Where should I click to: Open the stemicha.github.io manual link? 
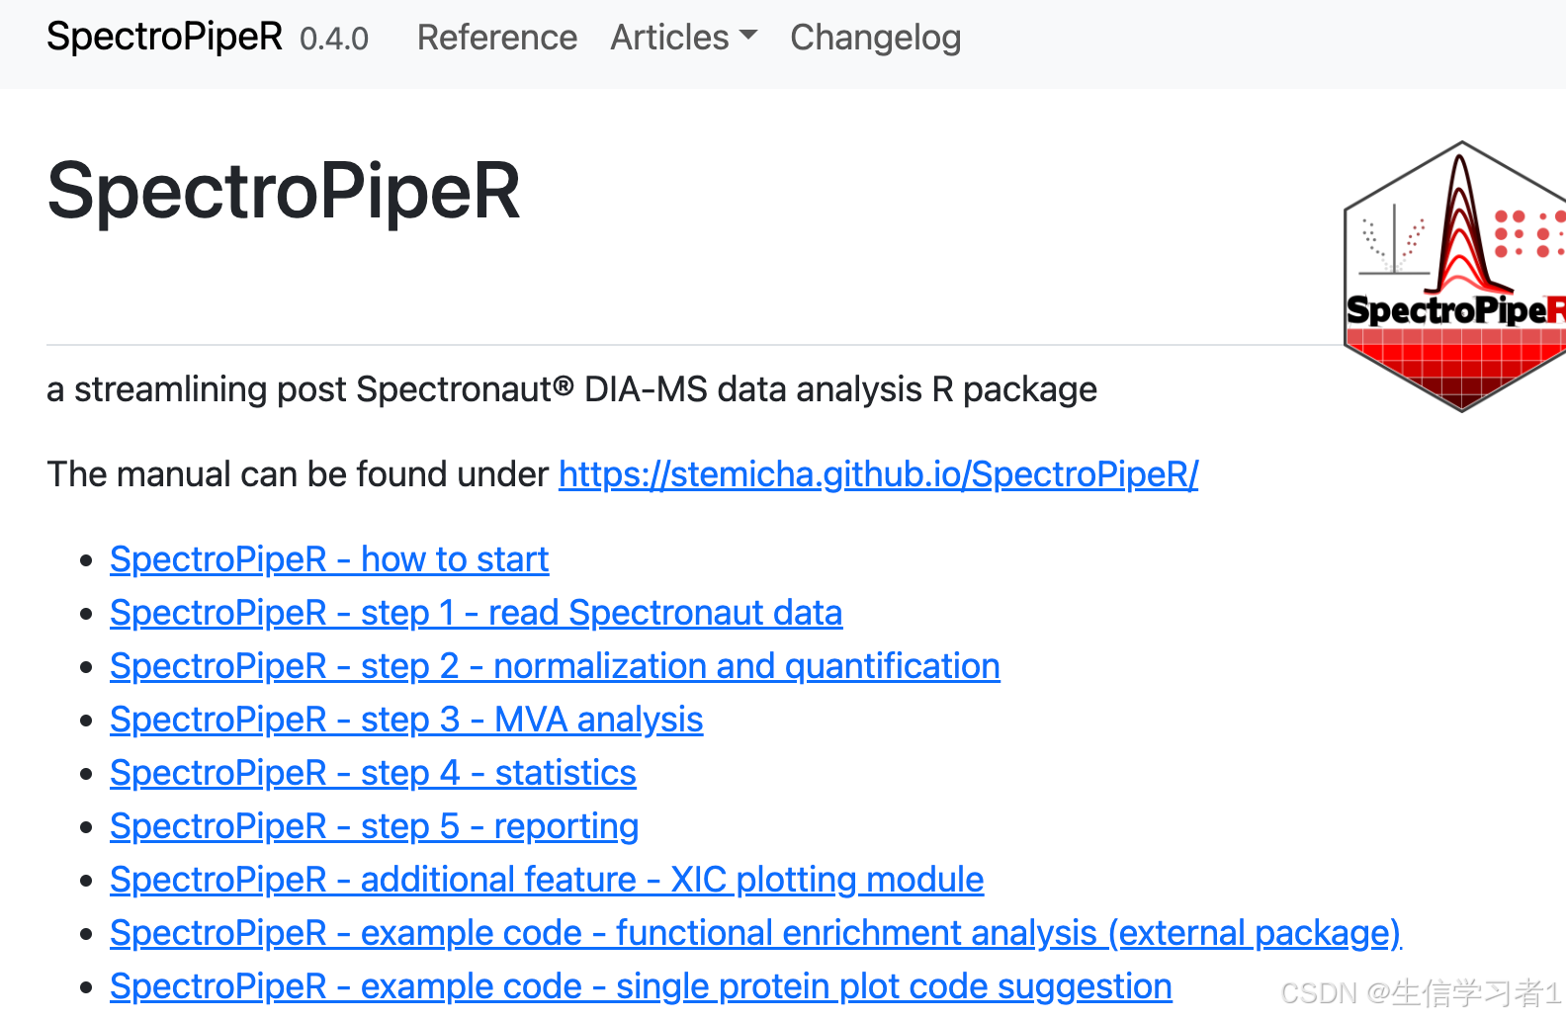tap(878, 474)
